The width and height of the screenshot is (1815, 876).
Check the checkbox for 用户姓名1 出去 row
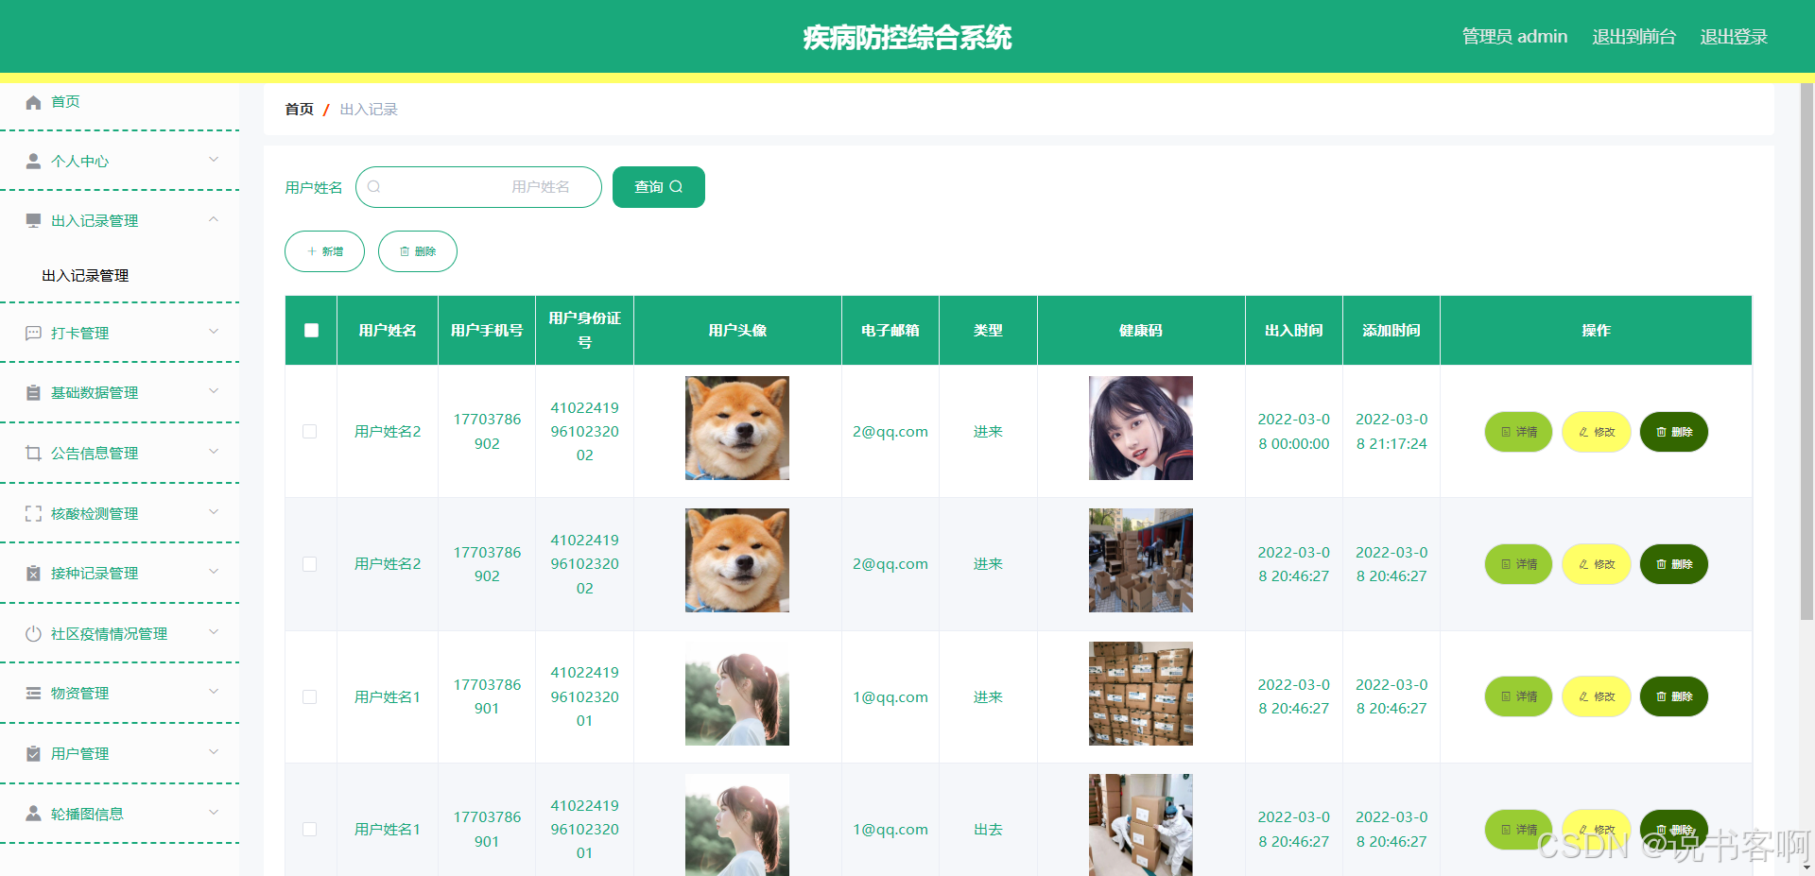(309, 829)
